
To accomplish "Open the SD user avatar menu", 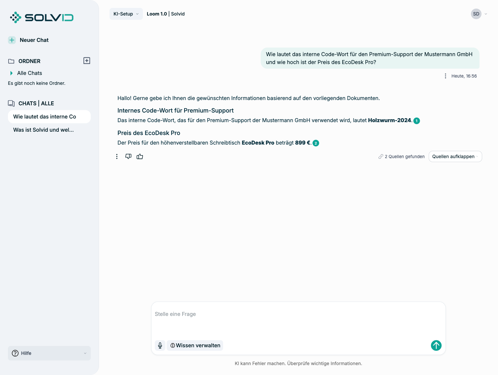I will coord(476,14).
